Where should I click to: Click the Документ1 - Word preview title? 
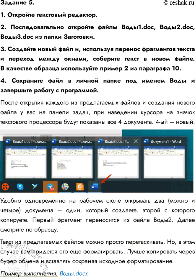(166, 142)
